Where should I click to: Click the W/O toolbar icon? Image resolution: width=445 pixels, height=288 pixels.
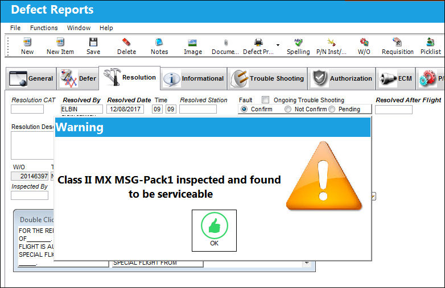pos(364,42)
